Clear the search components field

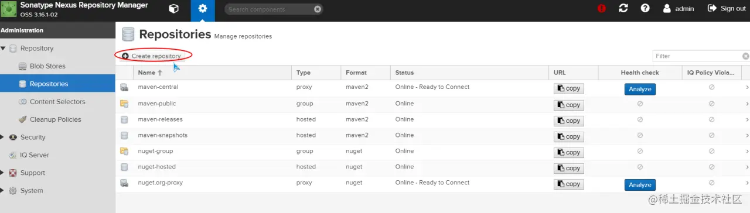point(317,9)
